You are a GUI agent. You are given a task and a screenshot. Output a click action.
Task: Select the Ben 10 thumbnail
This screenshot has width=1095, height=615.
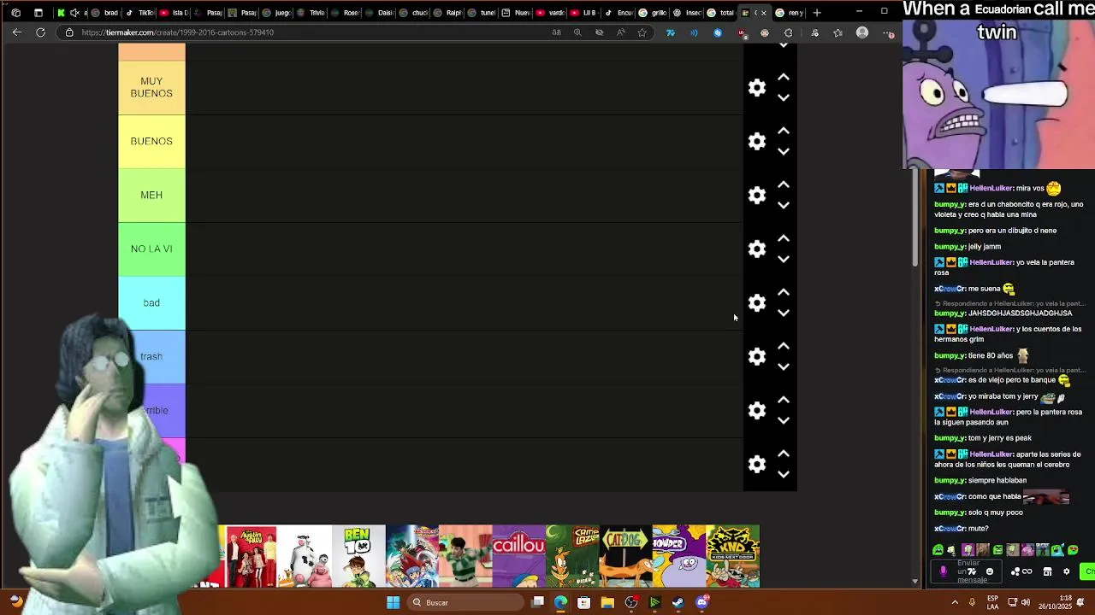click(358, 557)
